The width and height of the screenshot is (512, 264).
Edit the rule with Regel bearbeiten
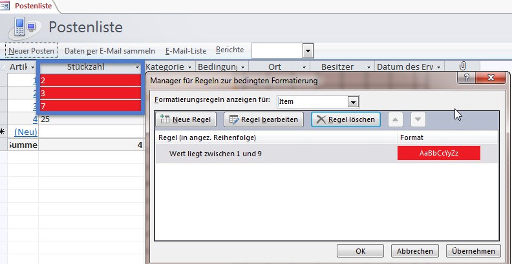(263, 119)
